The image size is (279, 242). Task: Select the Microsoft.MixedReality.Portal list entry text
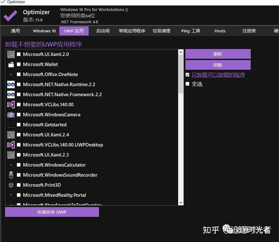(x=54, y=195)
